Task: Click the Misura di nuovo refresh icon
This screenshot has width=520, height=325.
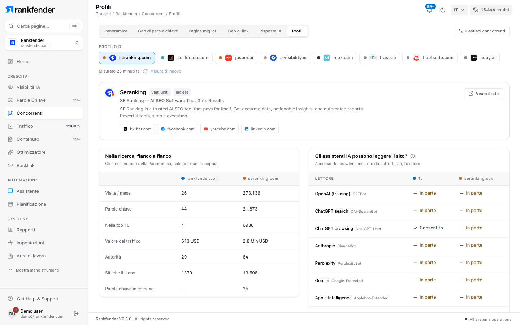Action: click(x=145, y=71)
